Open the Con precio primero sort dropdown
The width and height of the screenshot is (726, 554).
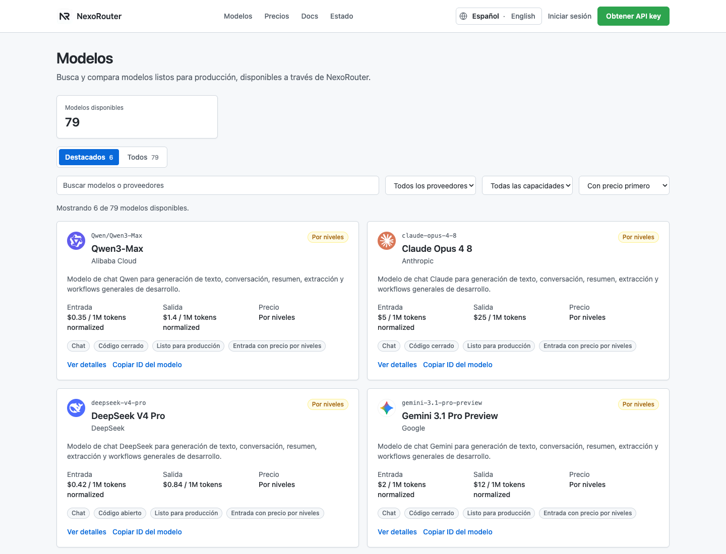point(624,185)
